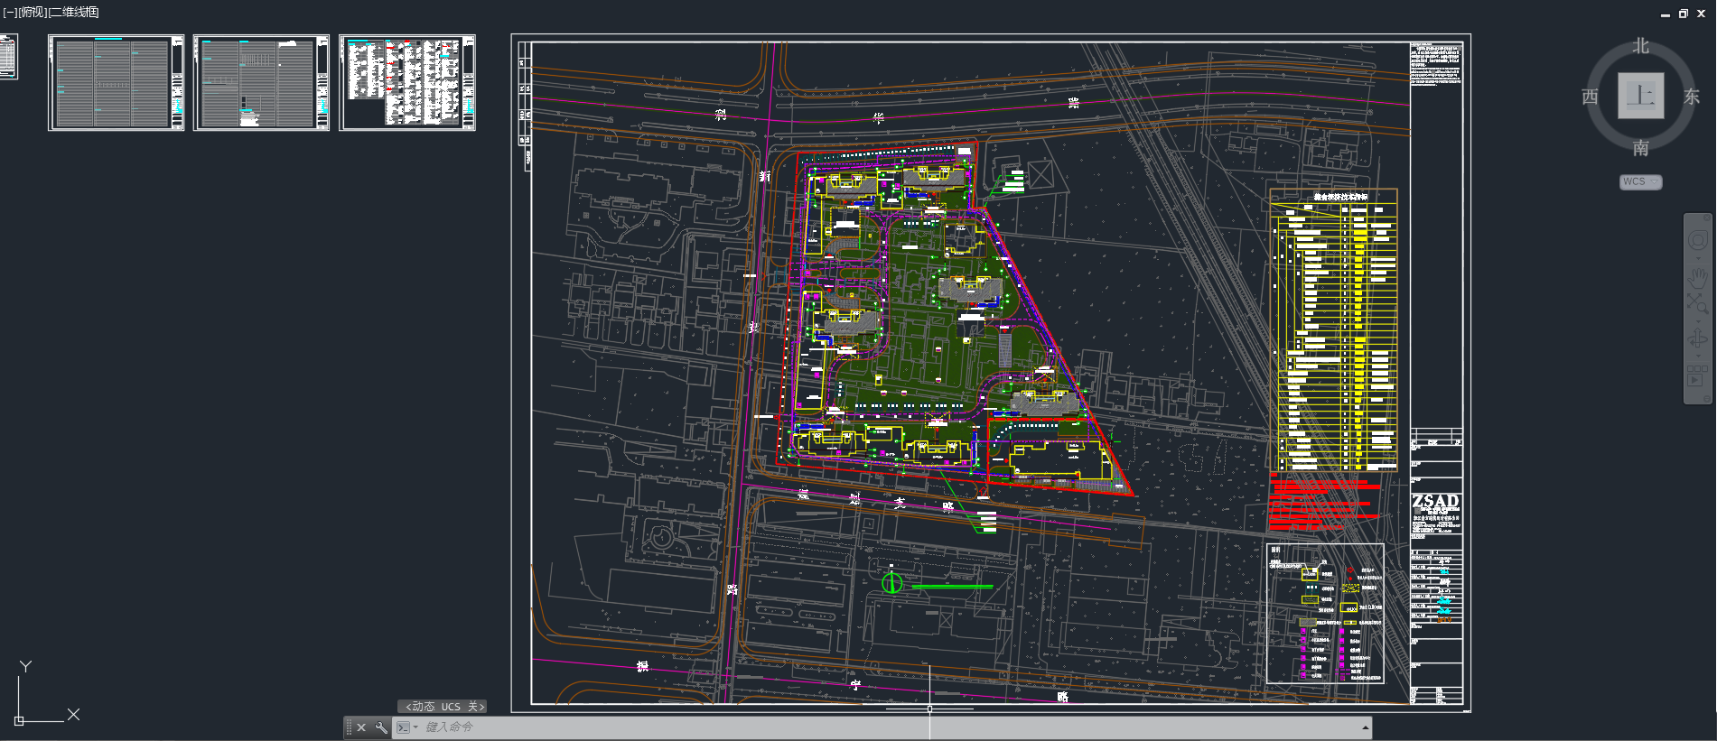Open the ShowMotion tool
The height and width of the screenshot is (741, 1717).
(x=1698, y=375)
